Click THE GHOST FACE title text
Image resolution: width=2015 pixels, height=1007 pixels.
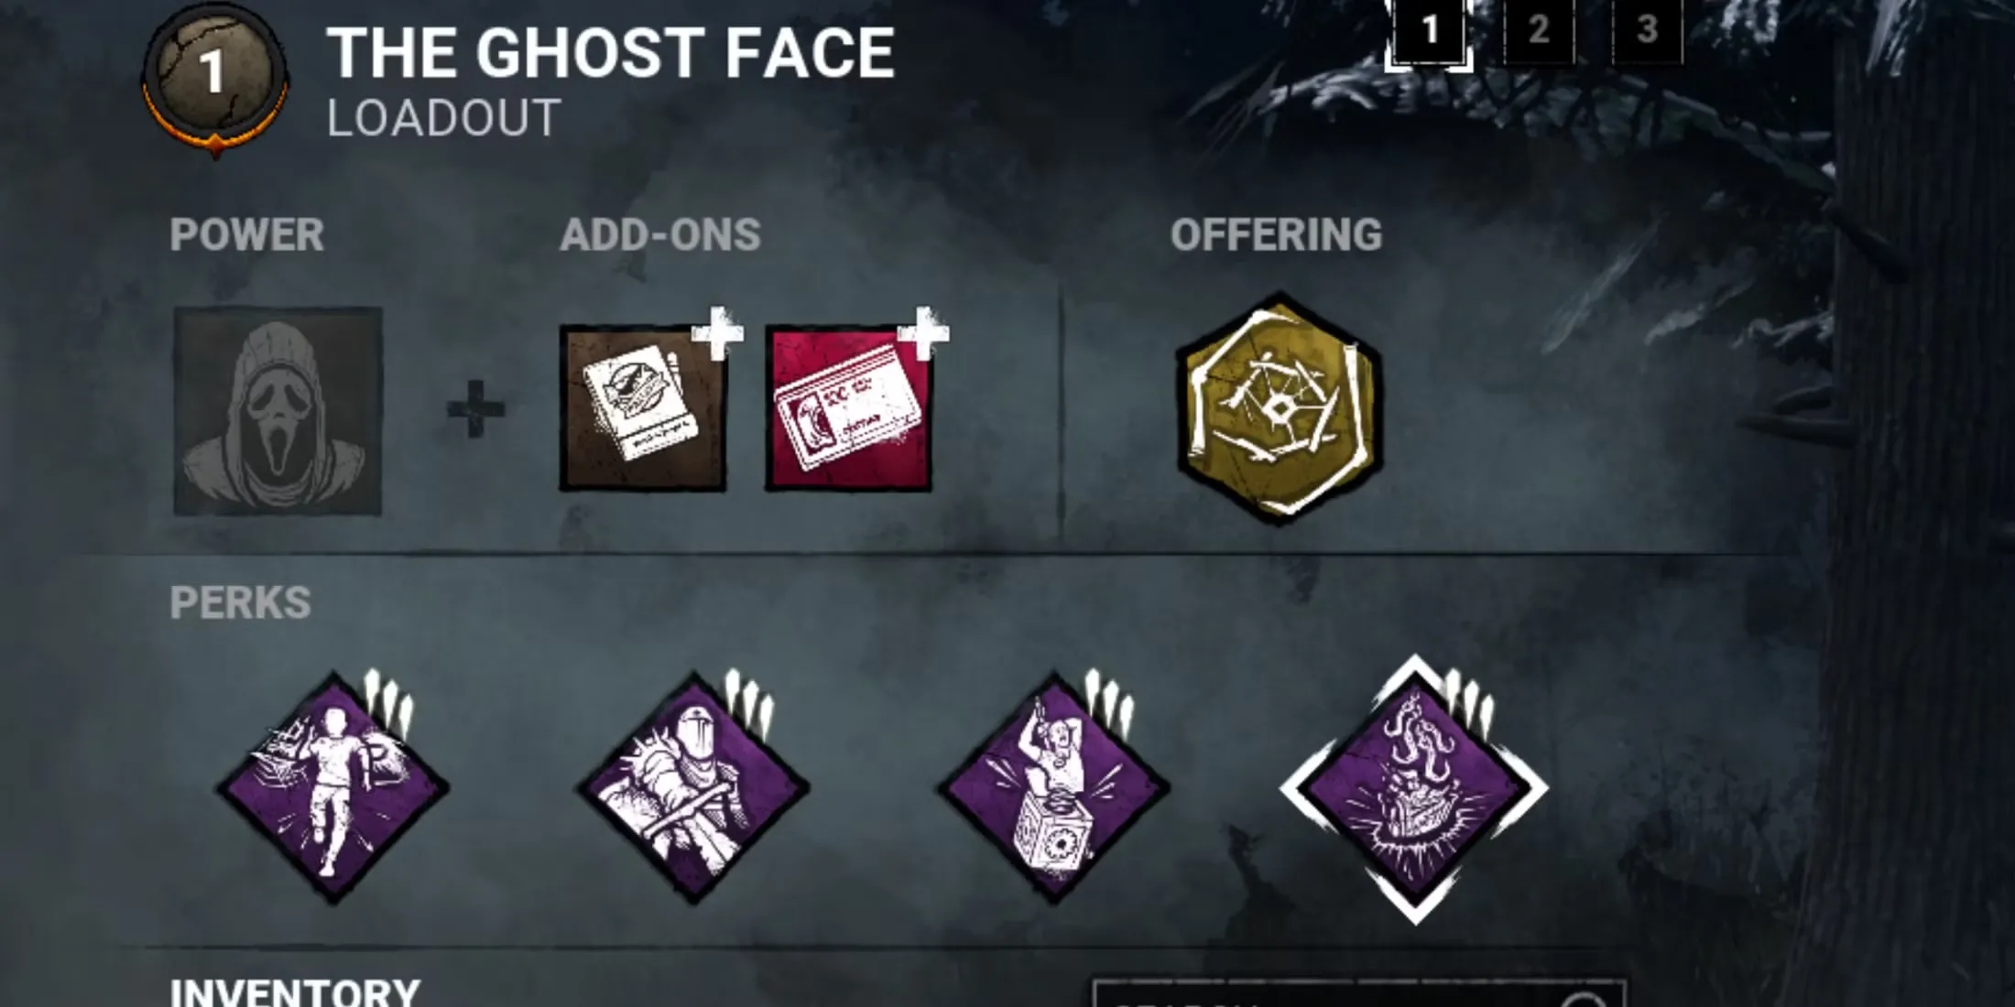point(610,52)
